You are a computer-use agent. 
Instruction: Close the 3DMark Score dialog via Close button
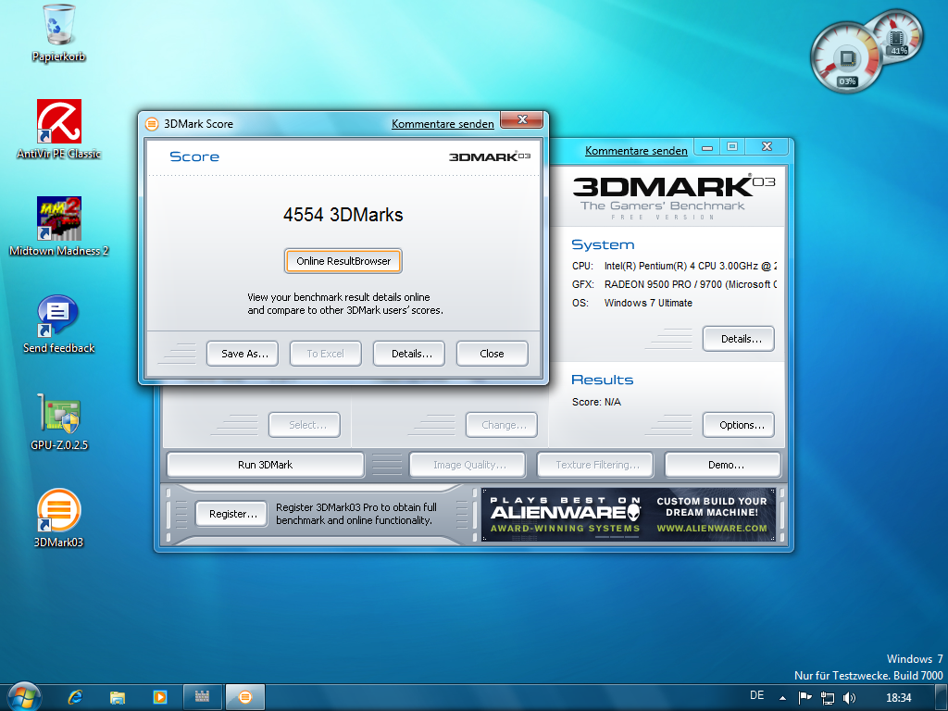[492, 354]
